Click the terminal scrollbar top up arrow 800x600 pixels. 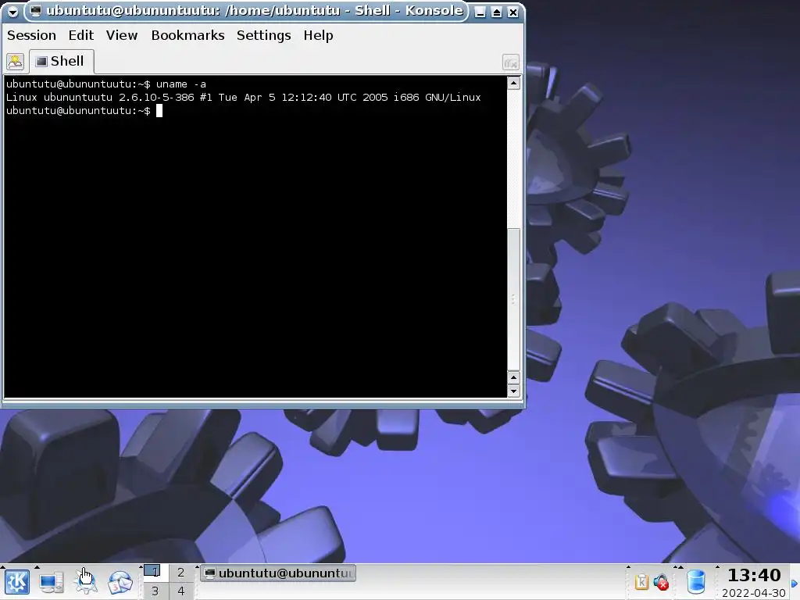click(x=514, y=83)
